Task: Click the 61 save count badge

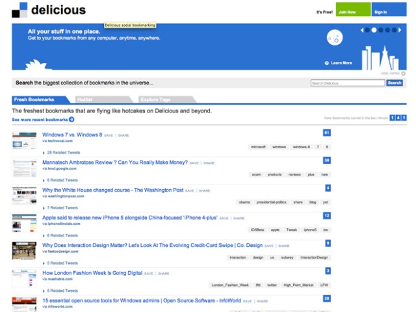Action: (327, 133)
